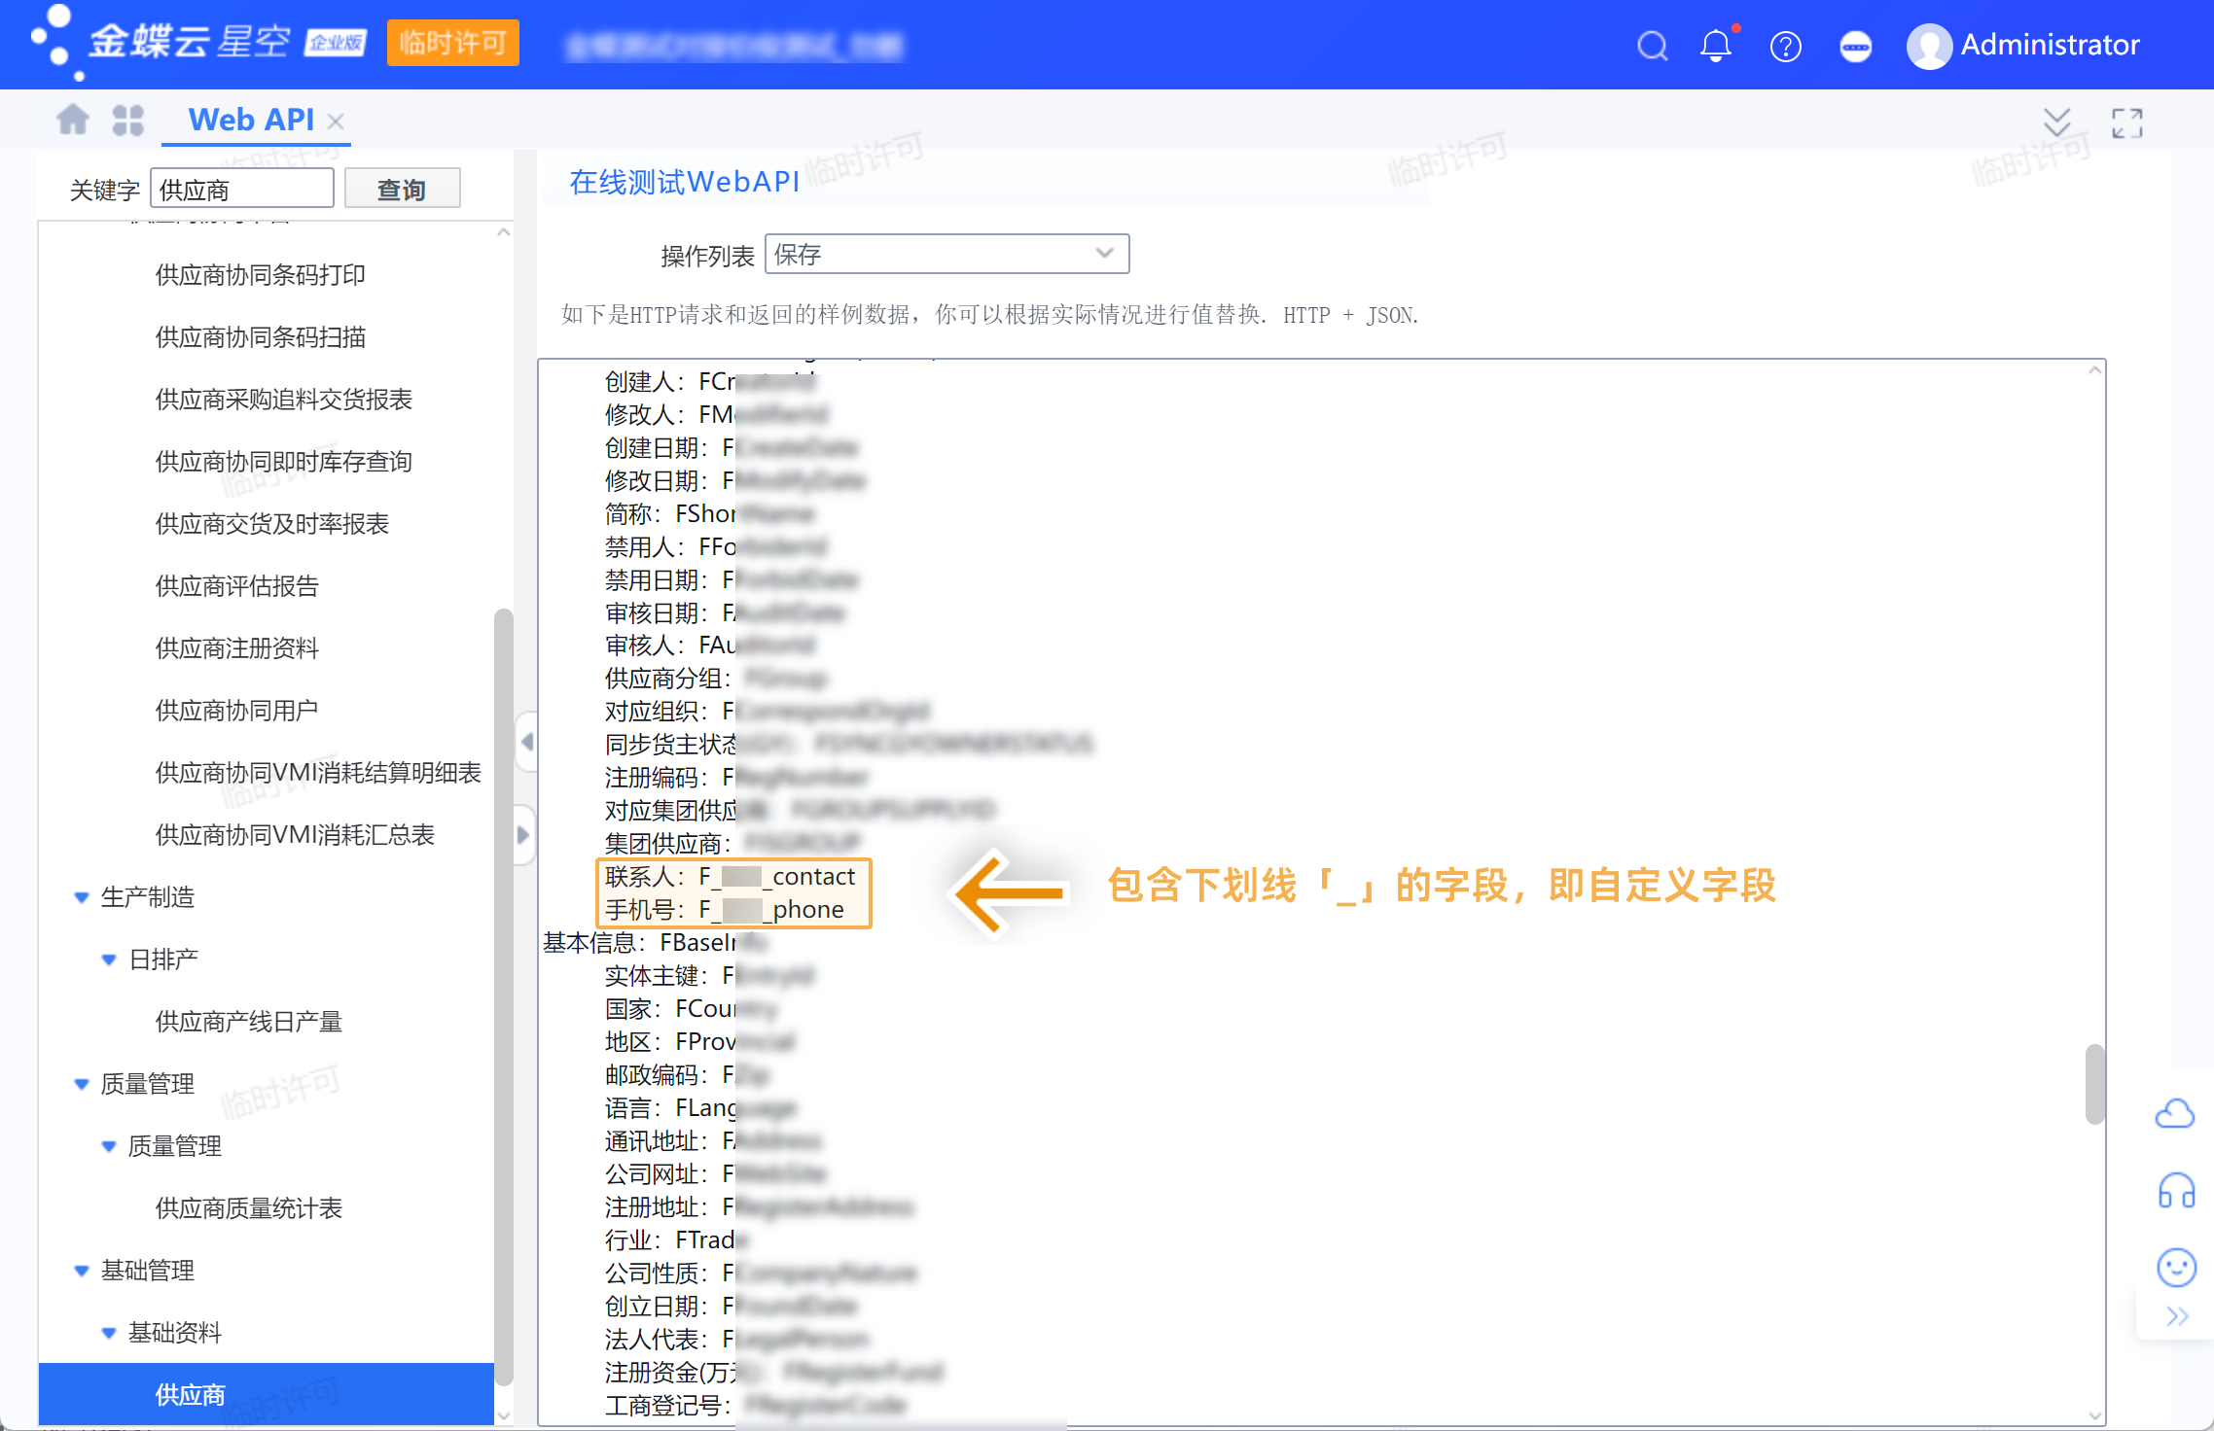The width and height of the screenshot is (2214, 1431).
Task: Click the chat message bubble icon
Action: 1855,46
